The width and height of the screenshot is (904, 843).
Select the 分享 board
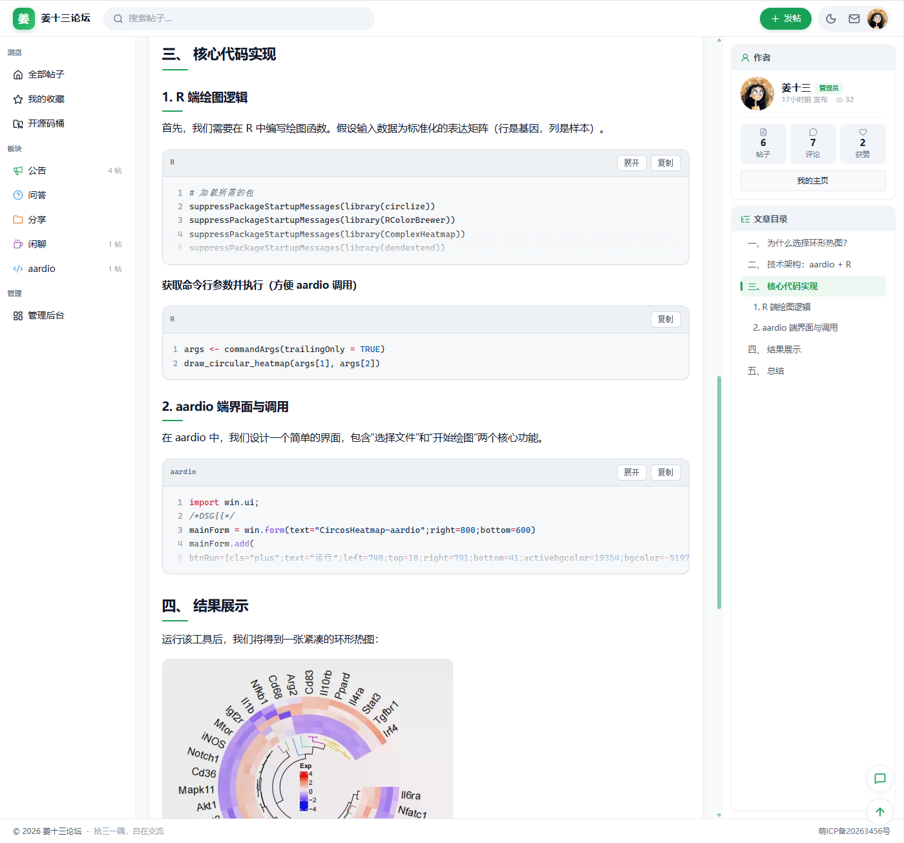click(x=68, y=220)
